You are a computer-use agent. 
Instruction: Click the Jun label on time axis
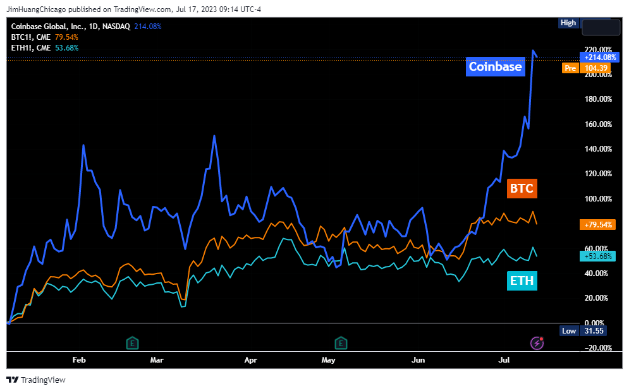(418, 360)
